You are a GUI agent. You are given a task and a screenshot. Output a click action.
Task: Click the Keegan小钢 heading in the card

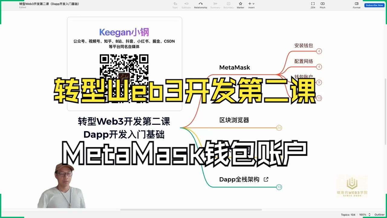(x=124, y=32)
